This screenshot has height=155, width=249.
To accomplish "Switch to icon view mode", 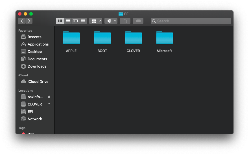I will [60, 21].
